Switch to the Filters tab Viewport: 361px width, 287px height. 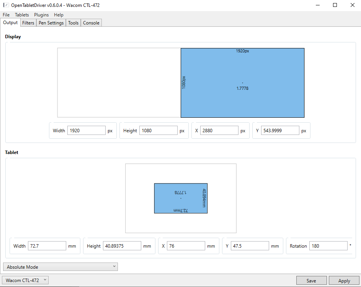click(x=28, y=23)
